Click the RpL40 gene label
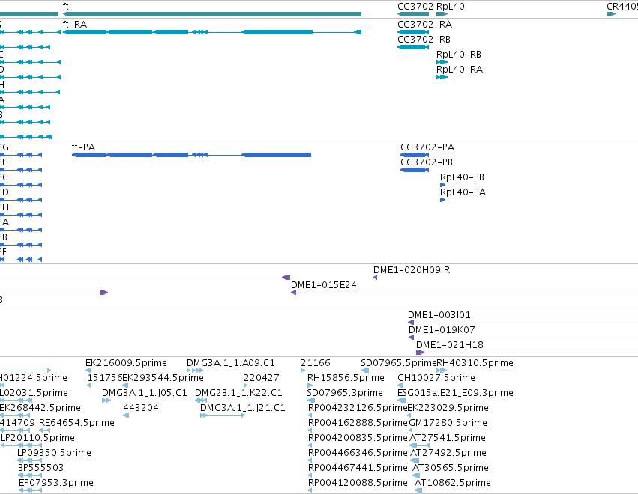The image size is (638, 494). pyautogui.click(x=451, y=7)
